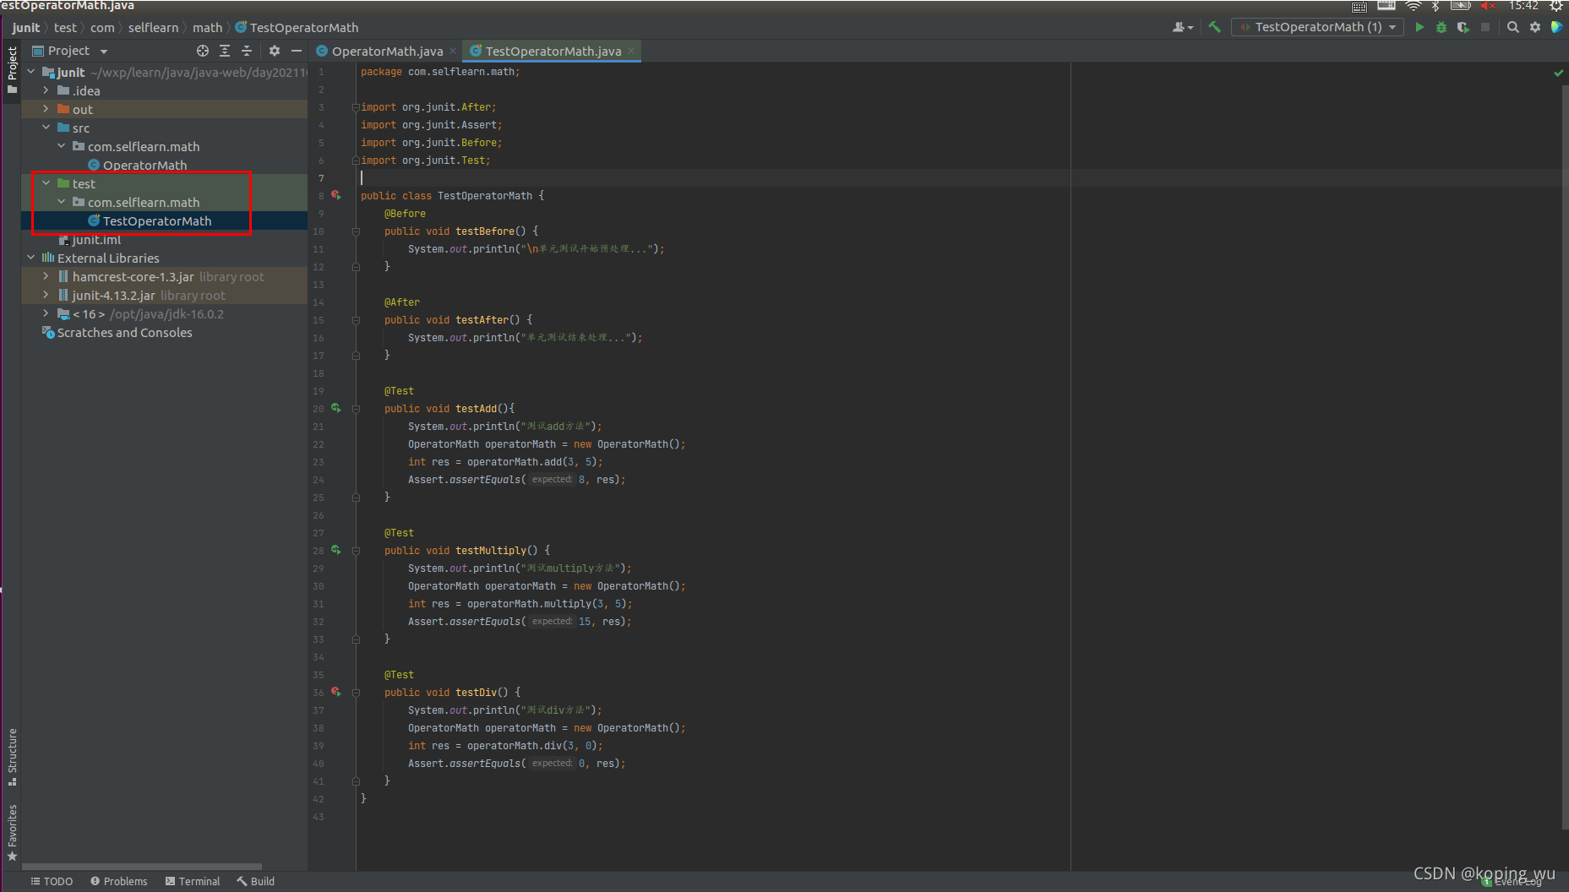Open the Build tool window tab

click(256, 881)
